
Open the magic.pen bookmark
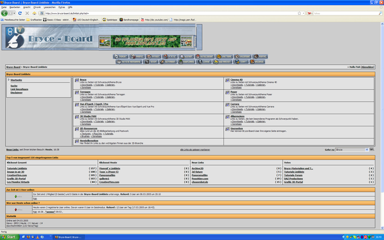[183, 20]
